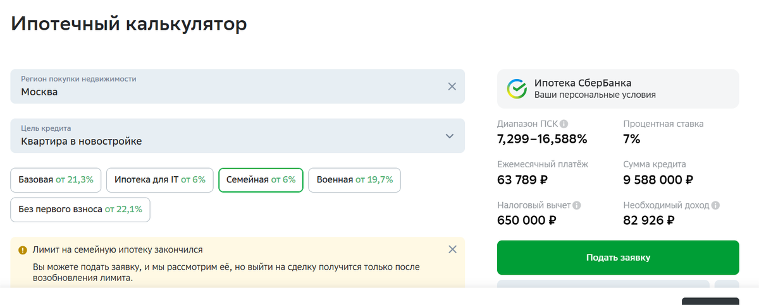Open Налоговый вычет info tooltip
This screenshot has width=759, height=305.
click(576, 205)
